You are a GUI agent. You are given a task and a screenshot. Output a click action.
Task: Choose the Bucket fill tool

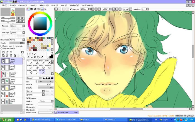(x=29, y=72)
